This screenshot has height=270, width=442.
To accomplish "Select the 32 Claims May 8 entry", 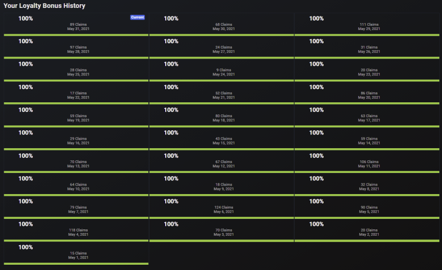I will click(367, 185).
